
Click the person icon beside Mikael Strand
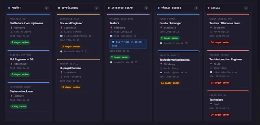(61, 32)
